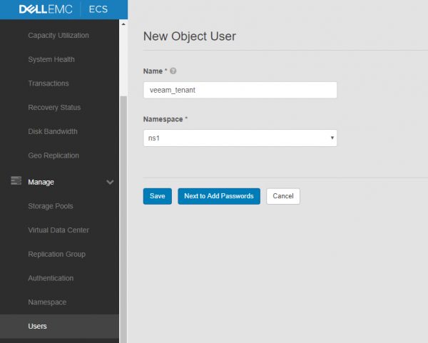
Task: Click Next to Add Passwords
Action: (218, 196)
